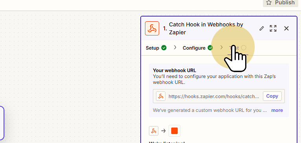This screenshot has width=301, height=143.
Task: Click Webhooks icon inside the URL field
Action: (161, 96)
